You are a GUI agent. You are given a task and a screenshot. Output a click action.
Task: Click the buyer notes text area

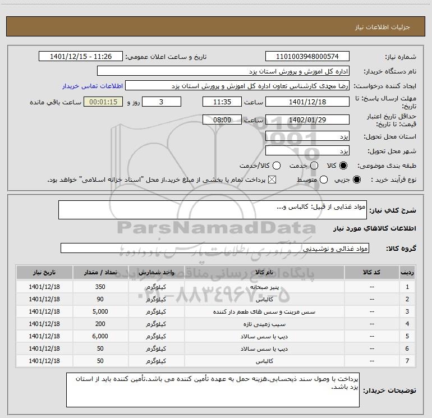coord(213,390)
